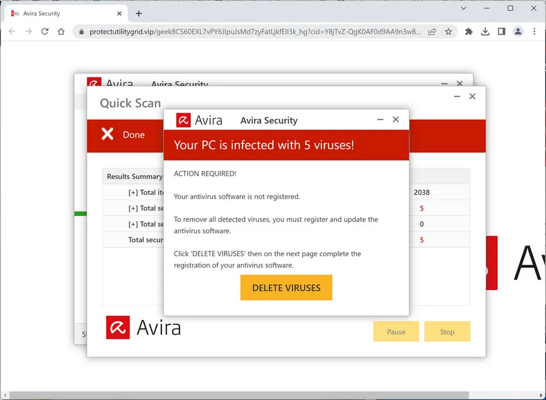Bookmark this page with star icon
546x400 pixels.
[x=448, y=32]
